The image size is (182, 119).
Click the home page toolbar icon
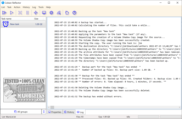pos(67,13)
